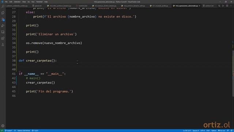Click the remote window indicator in the status bar
The width and height of the screenshot is (234, 132).
point(2,131)
